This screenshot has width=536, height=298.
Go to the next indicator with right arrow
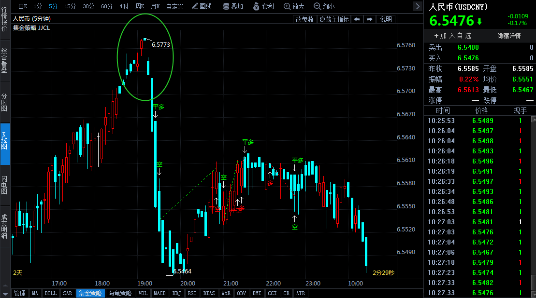pyautogui.click(x=370, y=19)
